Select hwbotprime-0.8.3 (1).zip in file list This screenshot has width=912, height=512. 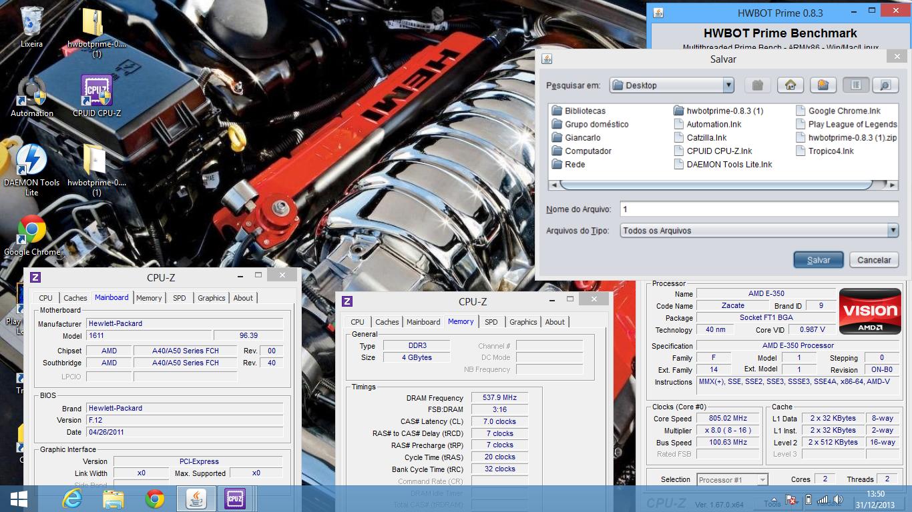[x=846, y=137]
